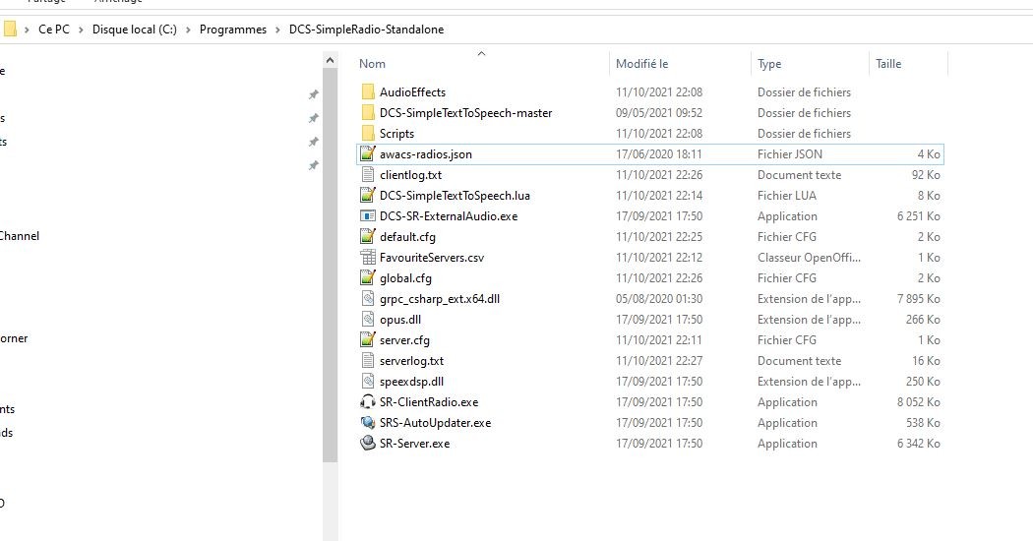Select the DCS-SR-ExternalAudio.exe file name
1033x541 pixels.
449,216
